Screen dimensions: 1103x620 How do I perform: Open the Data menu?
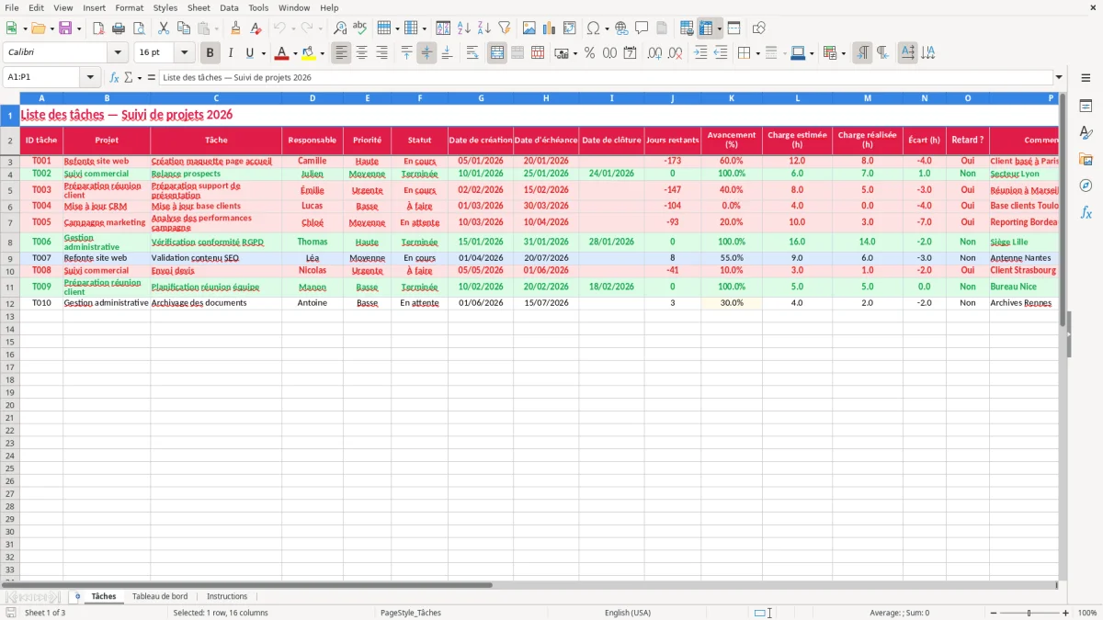tap(229, 7)
